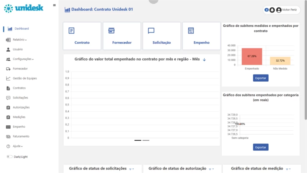The height and width of the screenshot is (173, 307).
Task: Select the Fornecedor sidebar icon
Action: (x=19, y=68)
